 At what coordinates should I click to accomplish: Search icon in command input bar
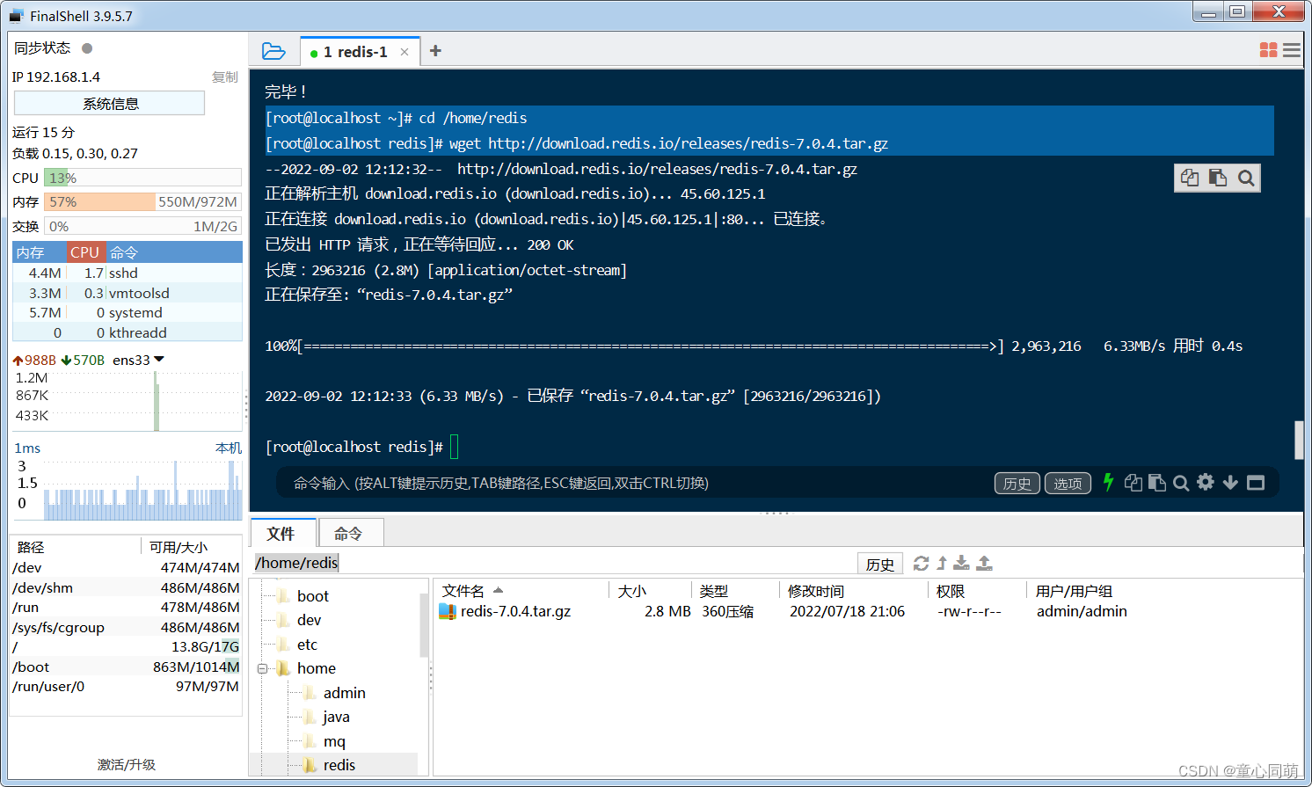1181,483
